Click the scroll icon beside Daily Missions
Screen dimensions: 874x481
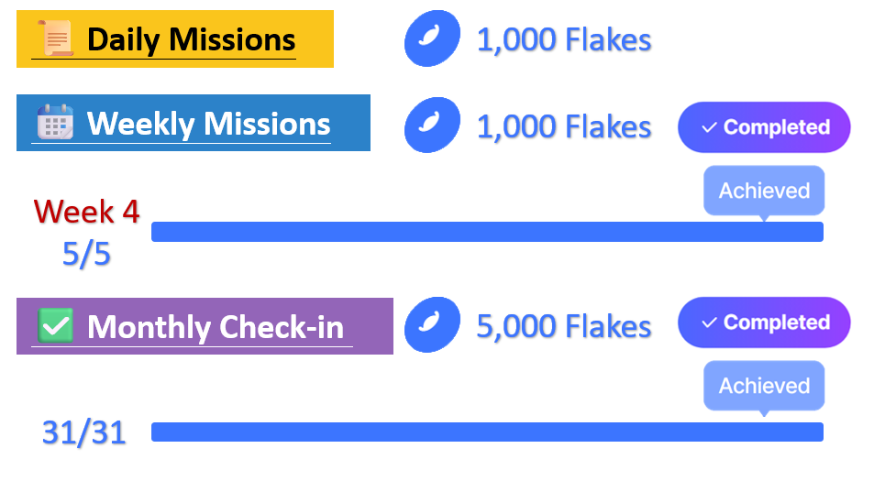(55, 38)
